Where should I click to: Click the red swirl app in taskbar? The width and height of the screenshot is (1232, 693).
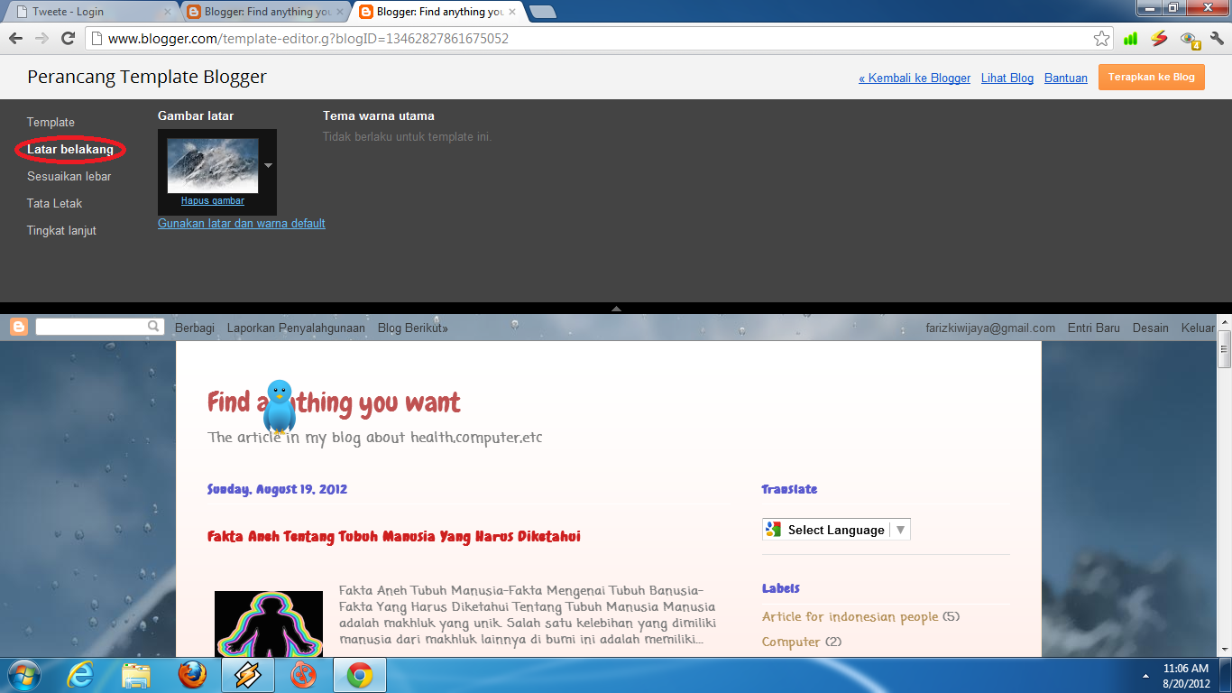[x=304, y=675]
